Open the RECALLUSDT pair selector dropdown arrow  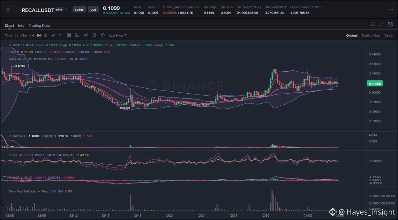point(66,10)
